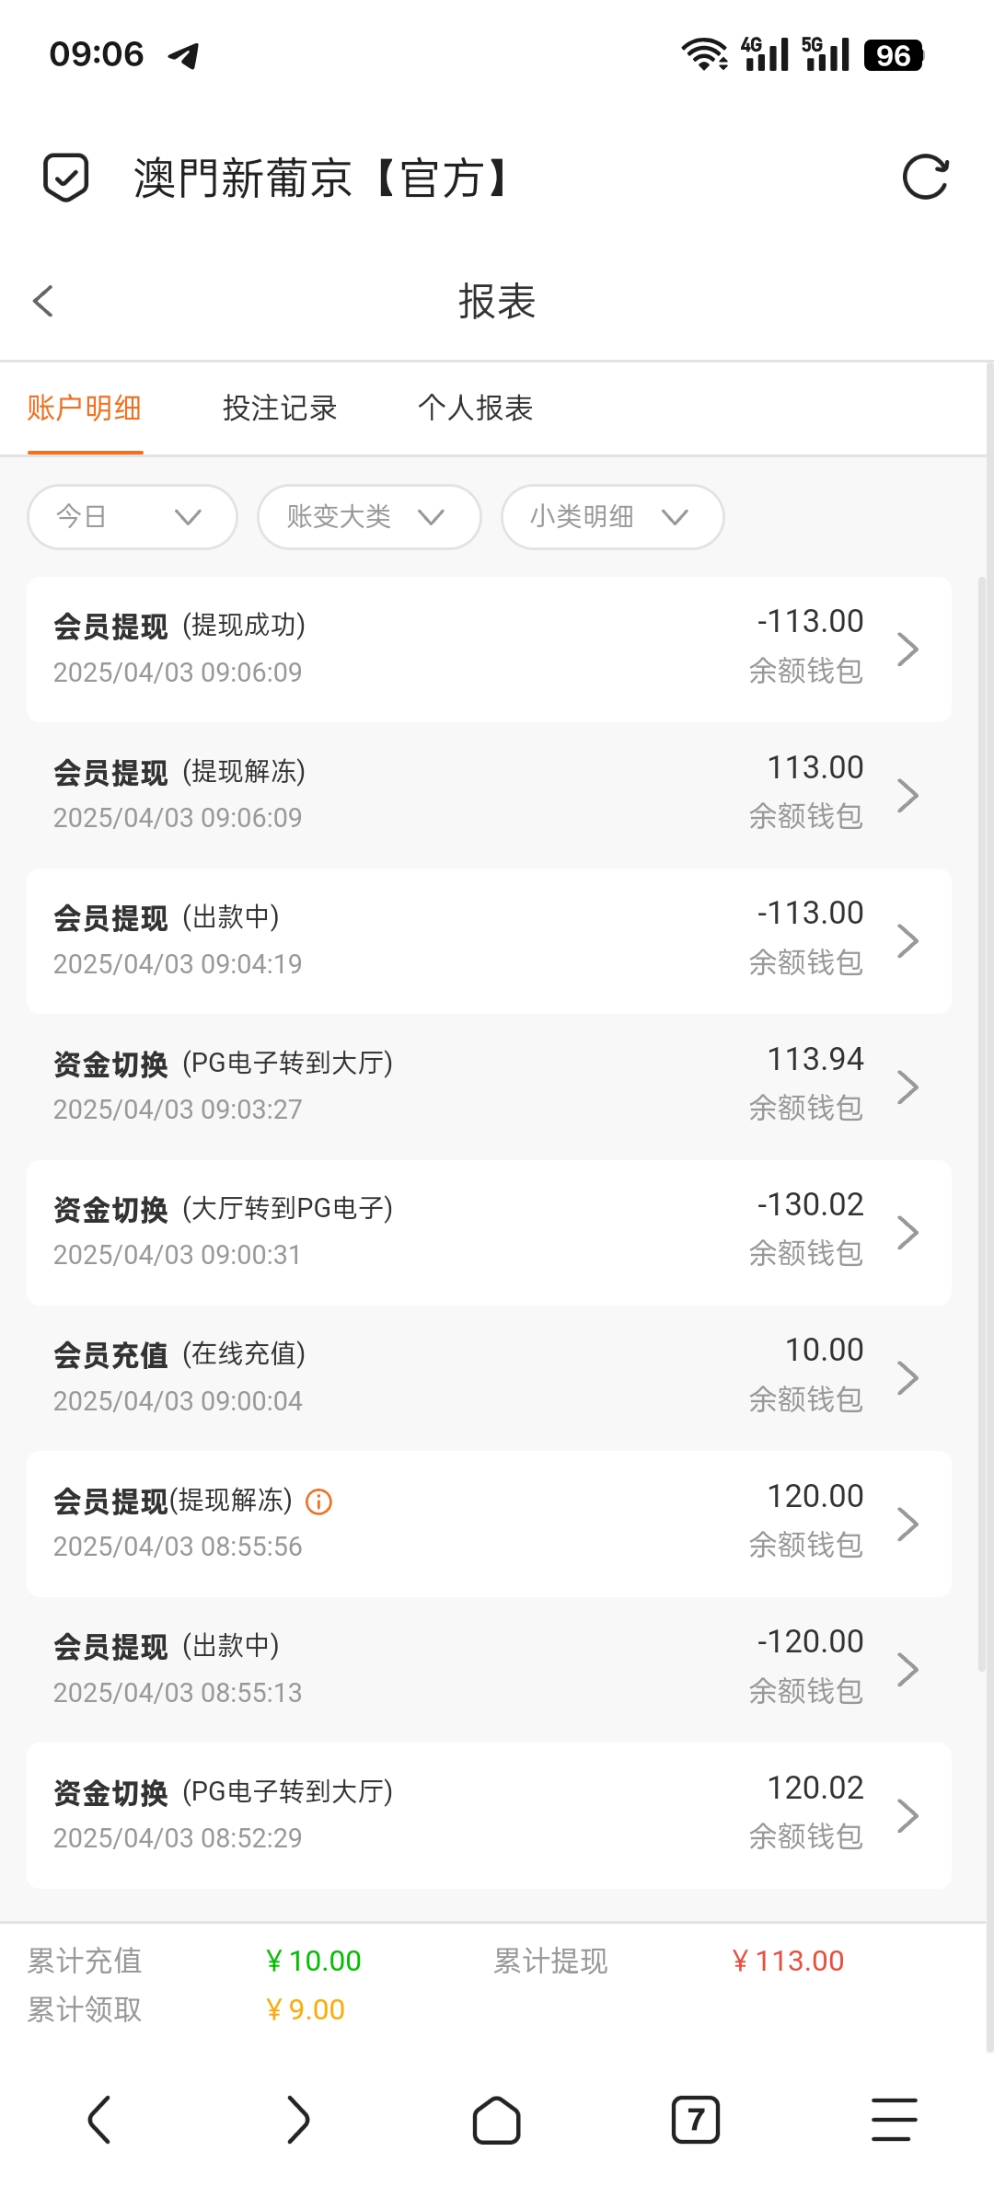This screenshot has width=994, height=2186.
Task: View the 大厅转到PG电子 -130.02 transfer record
Action: pos(488,1232)
